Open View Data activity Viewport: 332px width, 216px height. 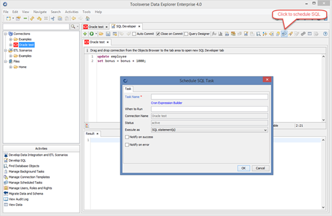(15, 205)
